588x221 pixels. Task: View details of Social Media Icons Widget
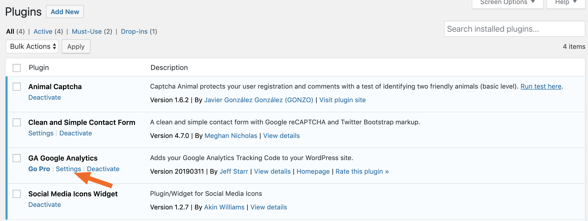(269, 207)
